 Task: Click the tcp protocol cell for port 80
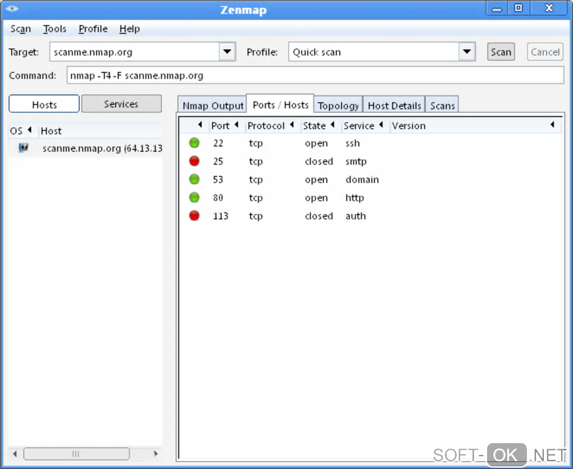tap(256, 198)
